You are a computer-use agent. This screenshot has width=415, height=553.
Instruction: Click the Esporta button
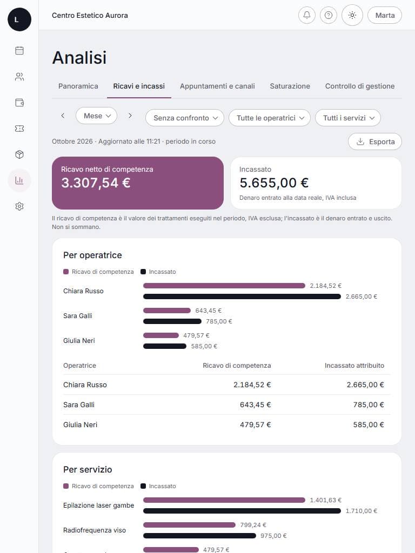click(x=375, y=141)
